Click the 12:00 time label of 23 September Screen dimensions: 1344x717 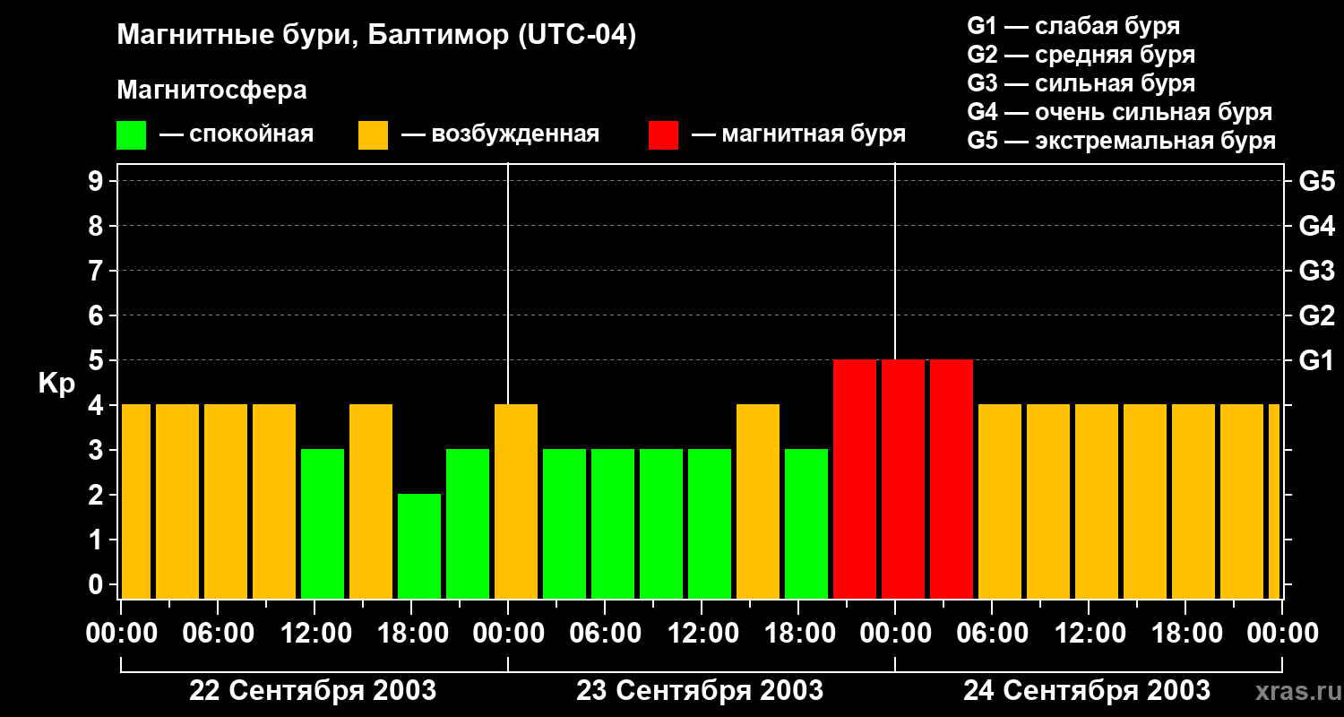pyautogui.click(x=702, y=634)
